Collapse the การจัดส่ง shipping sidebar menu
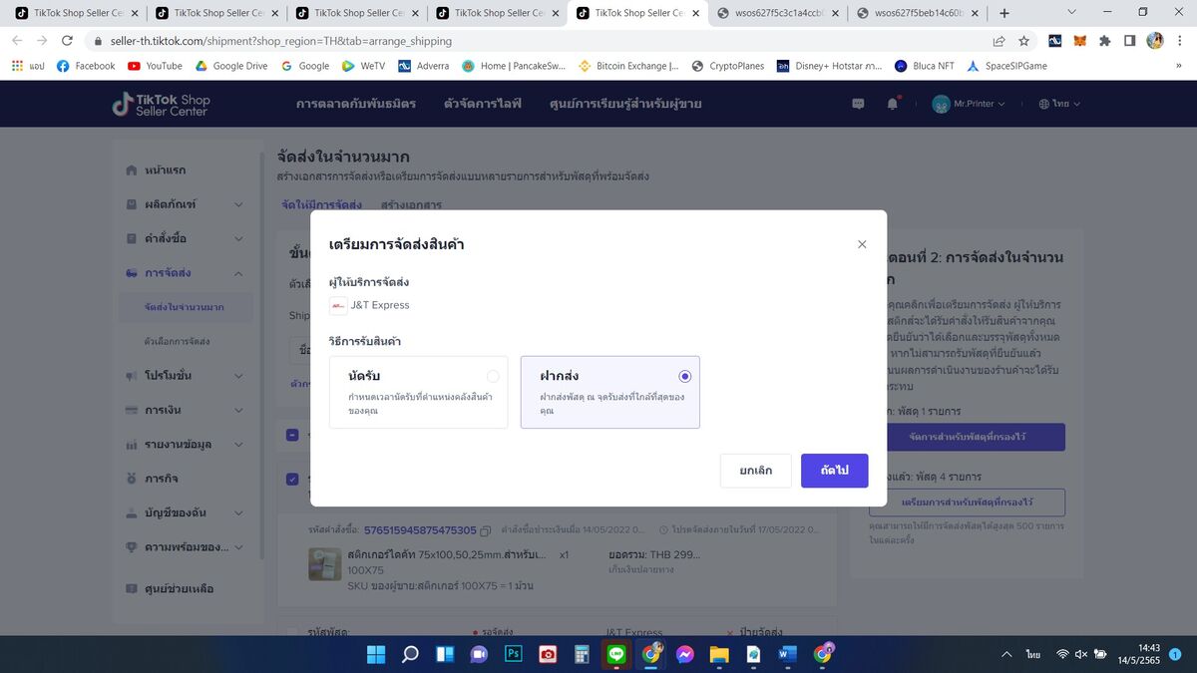This screenshot has width=1197, height=673. [186, 273]
